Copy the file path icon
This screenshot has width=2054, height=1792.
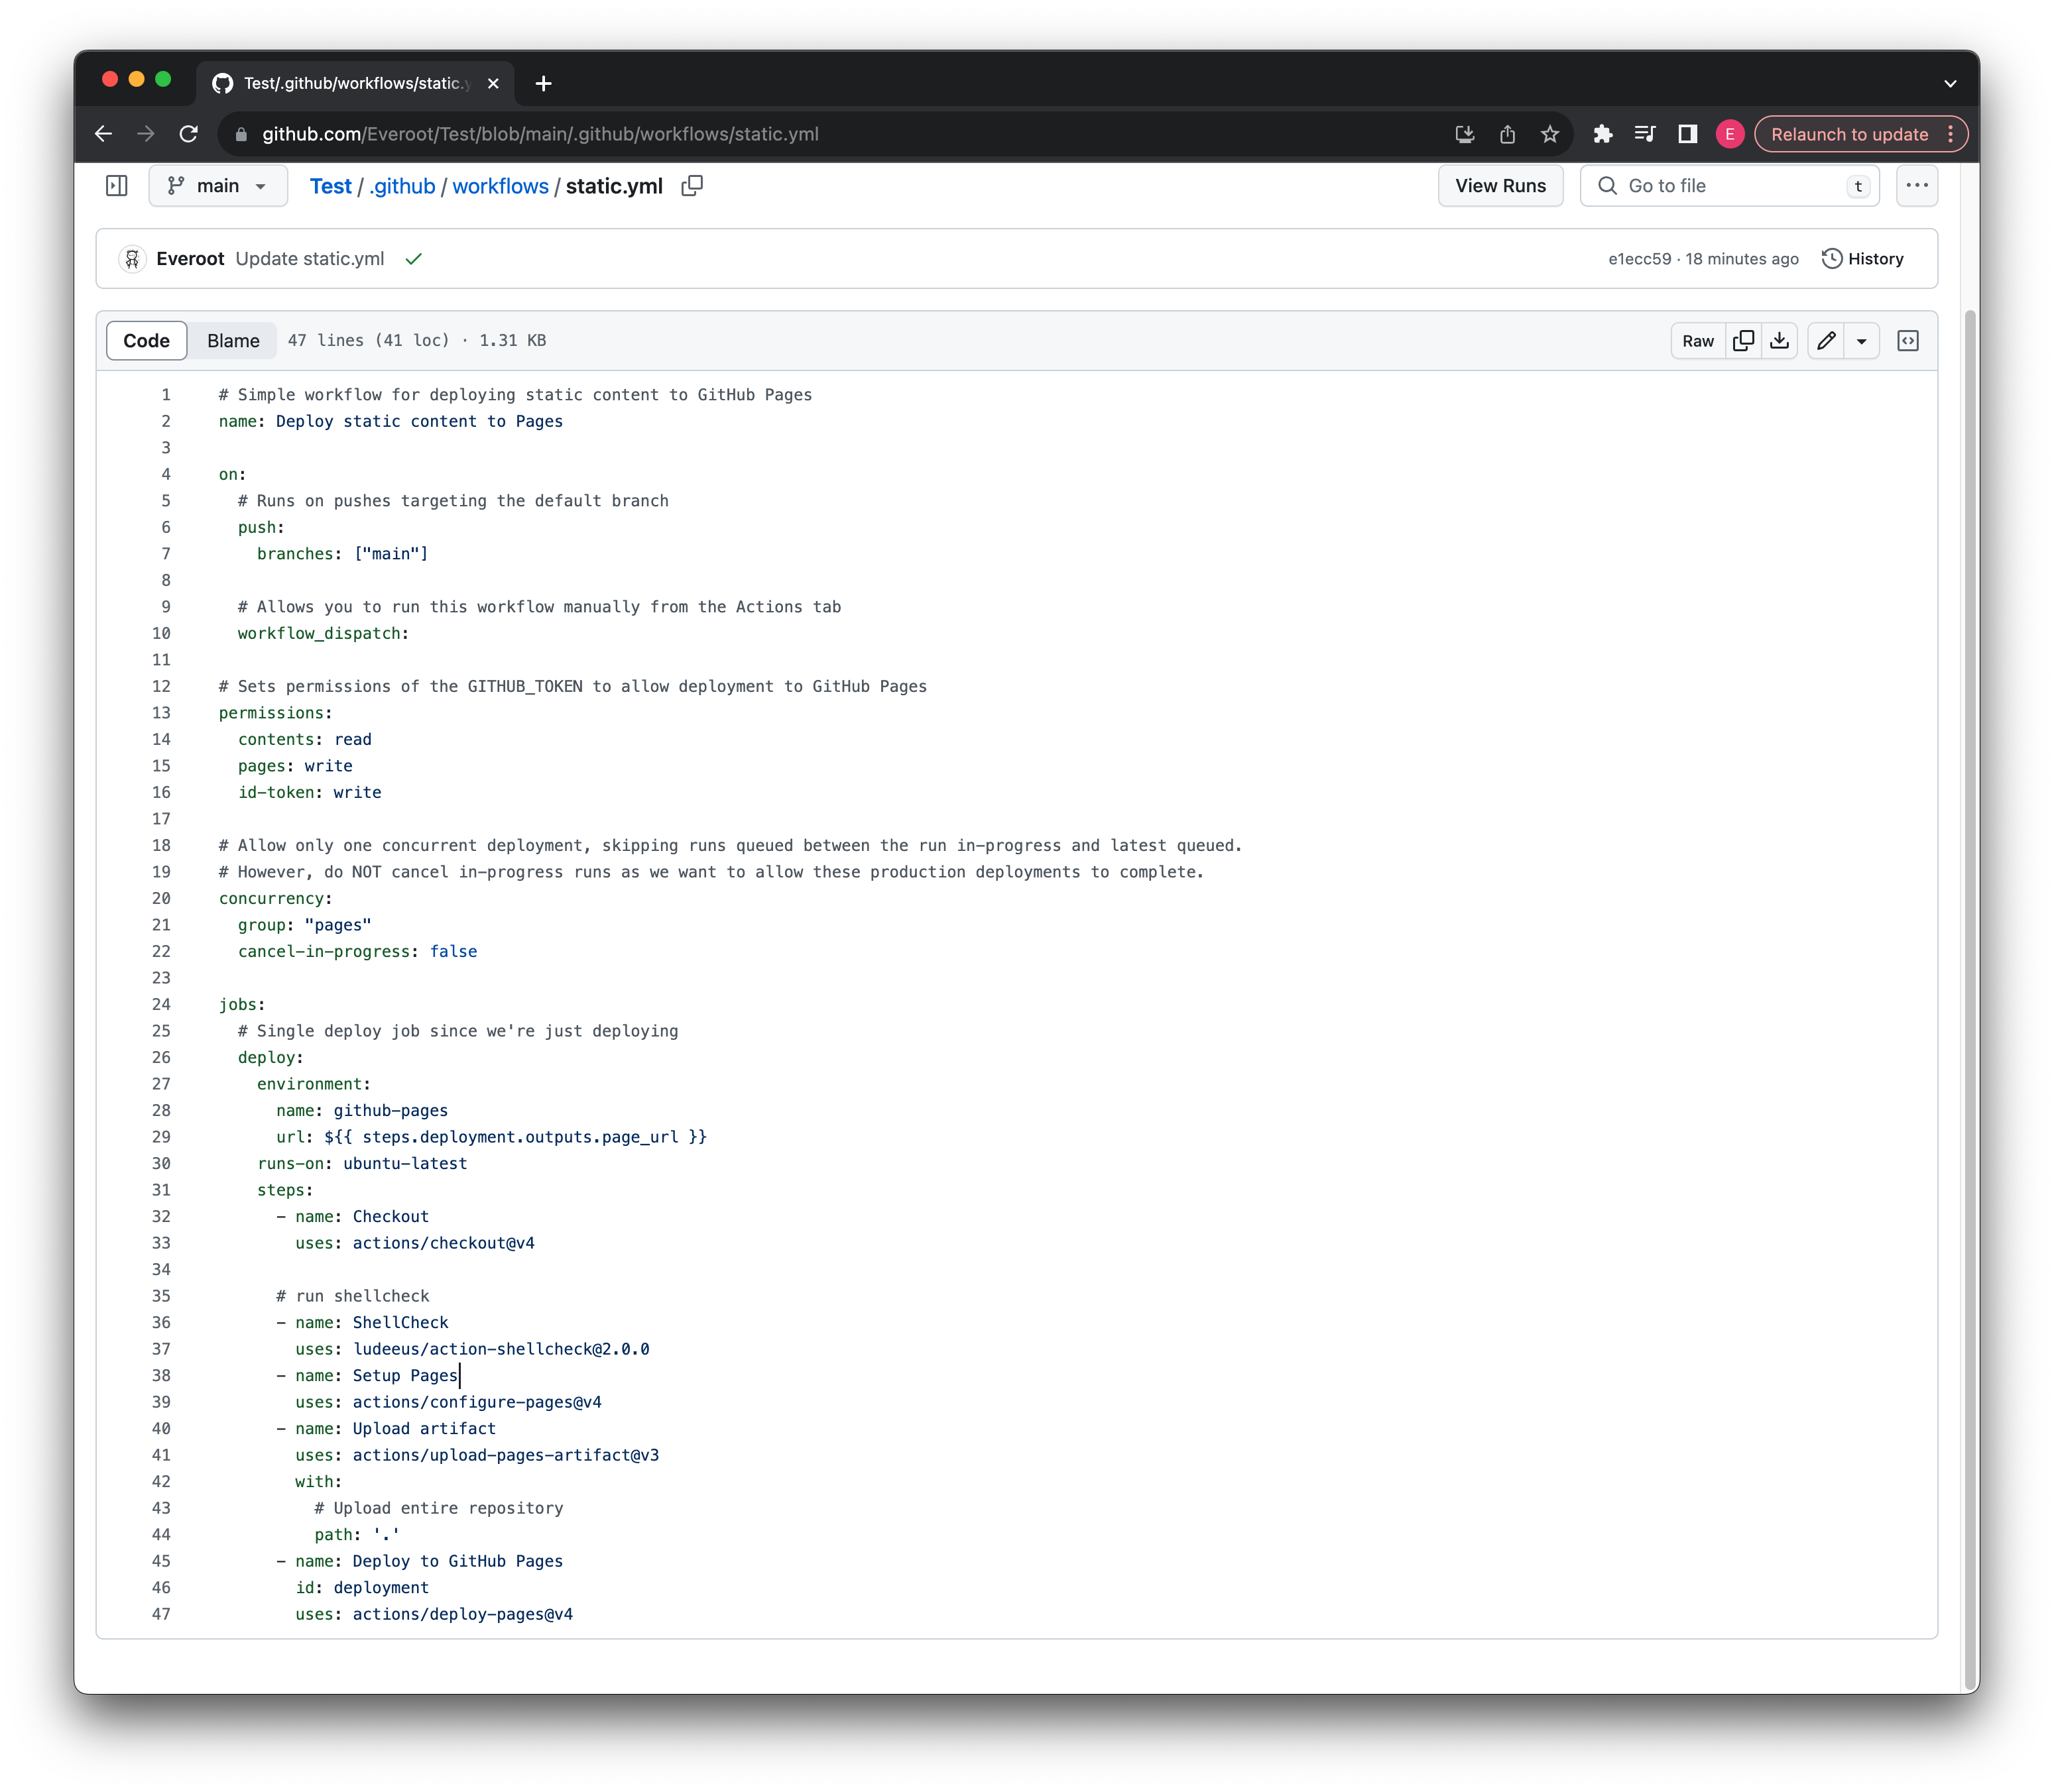[692, 186]
